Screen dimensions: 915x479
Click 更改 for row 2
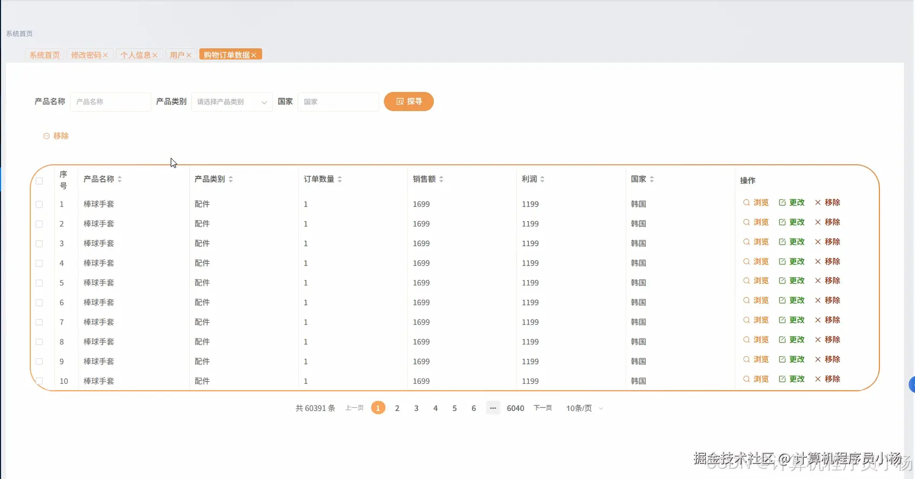791,222
